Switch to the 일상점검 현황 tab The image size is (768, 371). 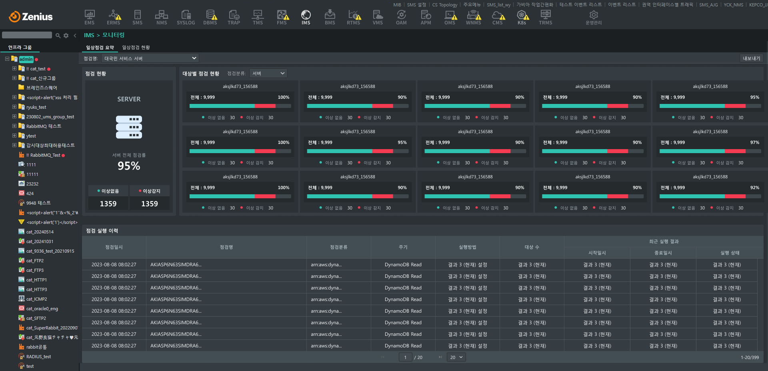tap(136, 48)
